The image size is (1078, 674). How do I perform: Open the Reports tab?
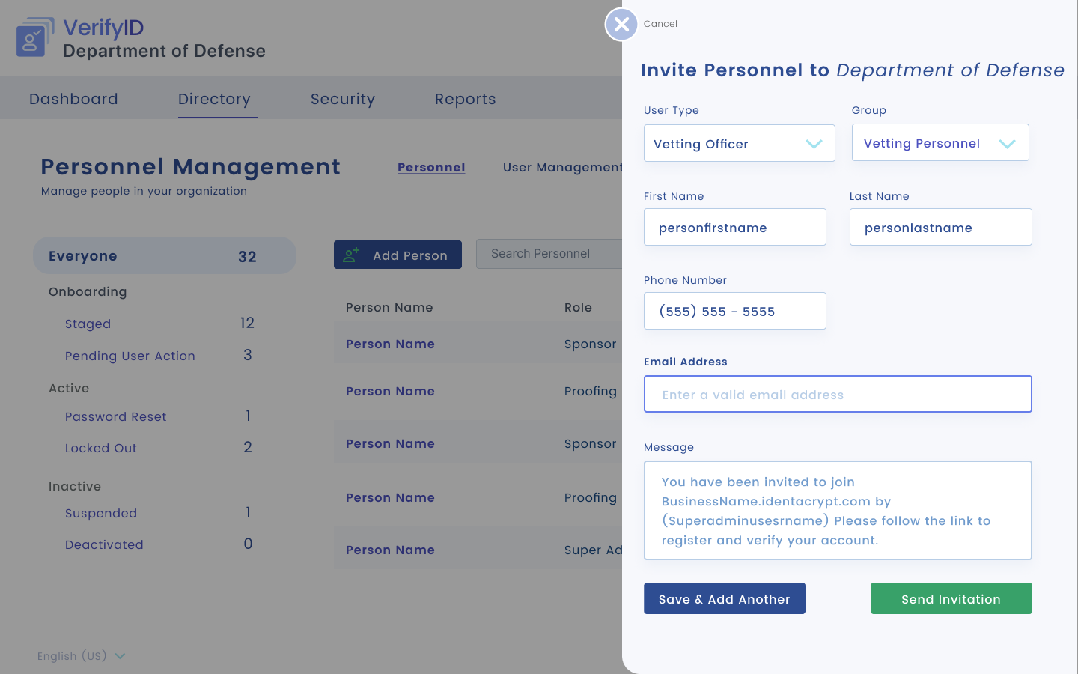(x=465, y=99)
